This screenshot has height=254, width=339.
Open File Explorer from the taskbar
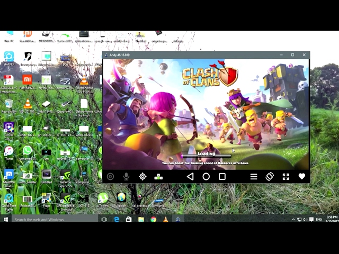point(141,220)
